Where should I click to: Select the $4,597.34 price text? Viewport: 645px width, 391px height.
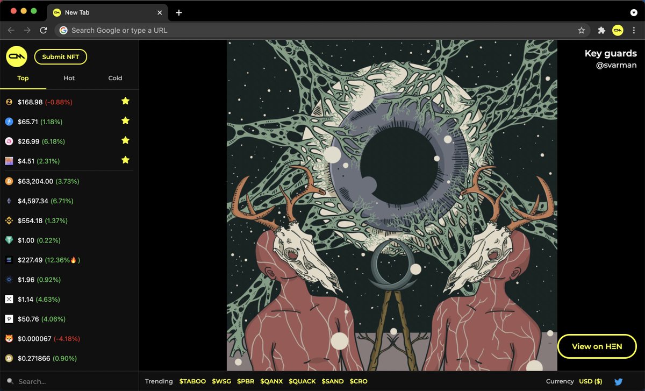[x=33, y=201]
